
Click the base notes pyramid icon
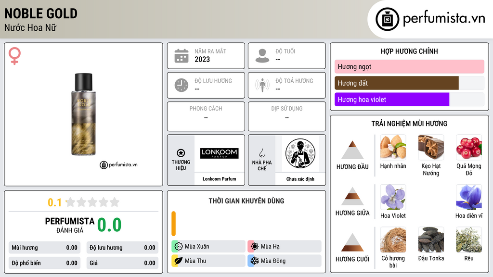click(x=352, y=242)
